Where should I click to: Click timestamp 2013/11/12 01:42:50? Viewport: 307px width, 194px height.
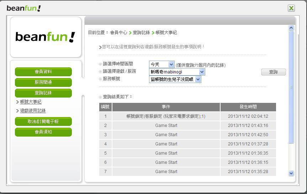click(248, 135)
